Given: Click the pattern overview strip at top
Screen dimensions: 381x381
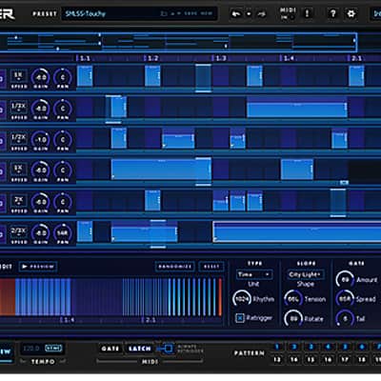Looking at the screenshot, I should (x=178, y=42).
